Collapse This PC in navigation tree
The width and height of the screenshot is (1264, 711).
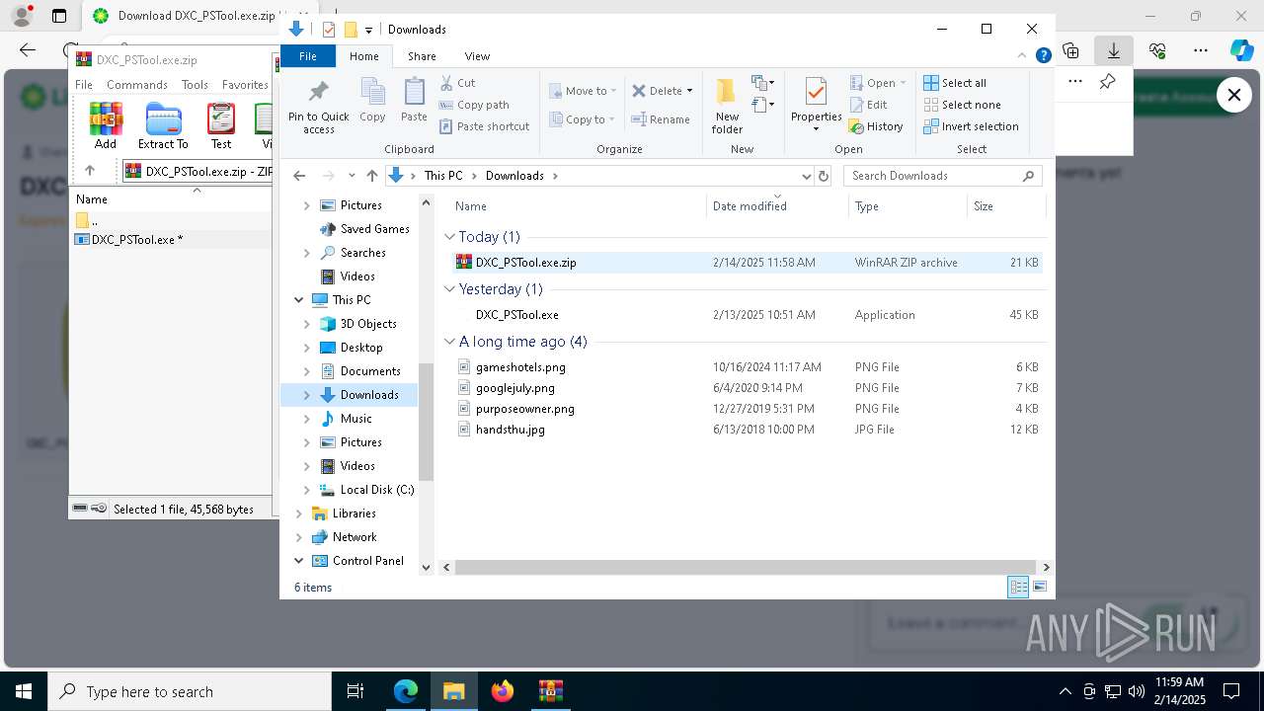click(x=298, y=300)
